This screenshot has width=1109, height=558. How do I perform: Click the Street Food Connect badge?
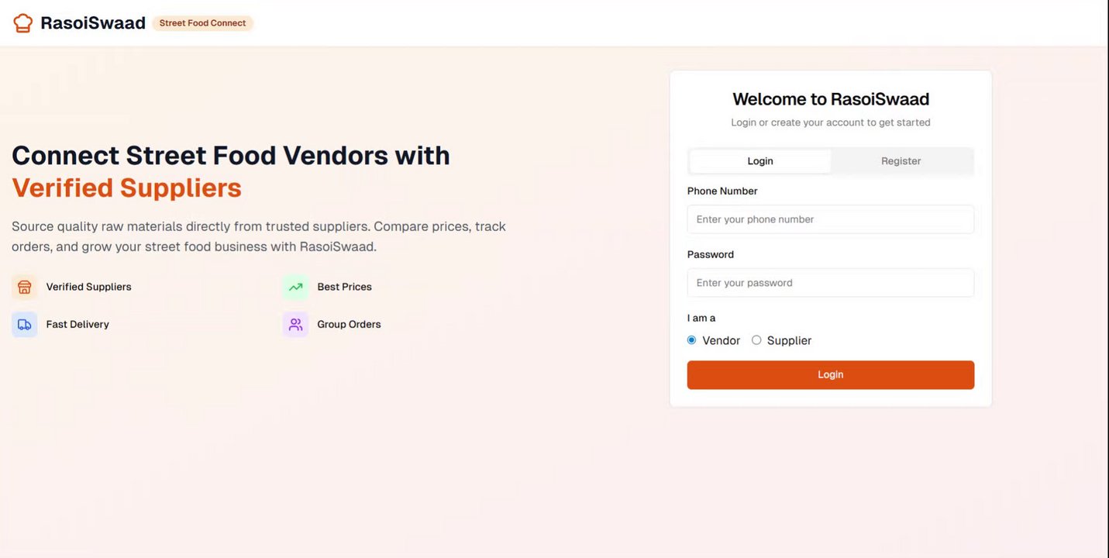click(x=202, y=23)
